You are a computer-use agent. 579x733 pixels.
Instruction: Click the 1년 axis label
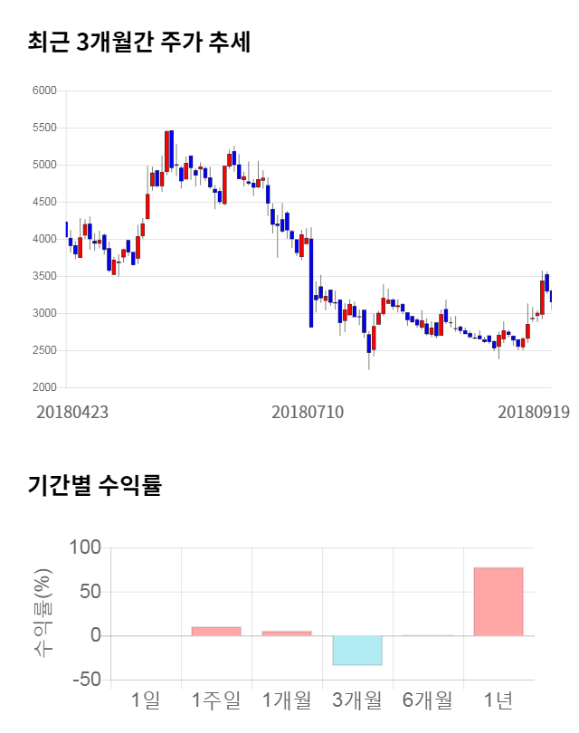tap(498, 700)
